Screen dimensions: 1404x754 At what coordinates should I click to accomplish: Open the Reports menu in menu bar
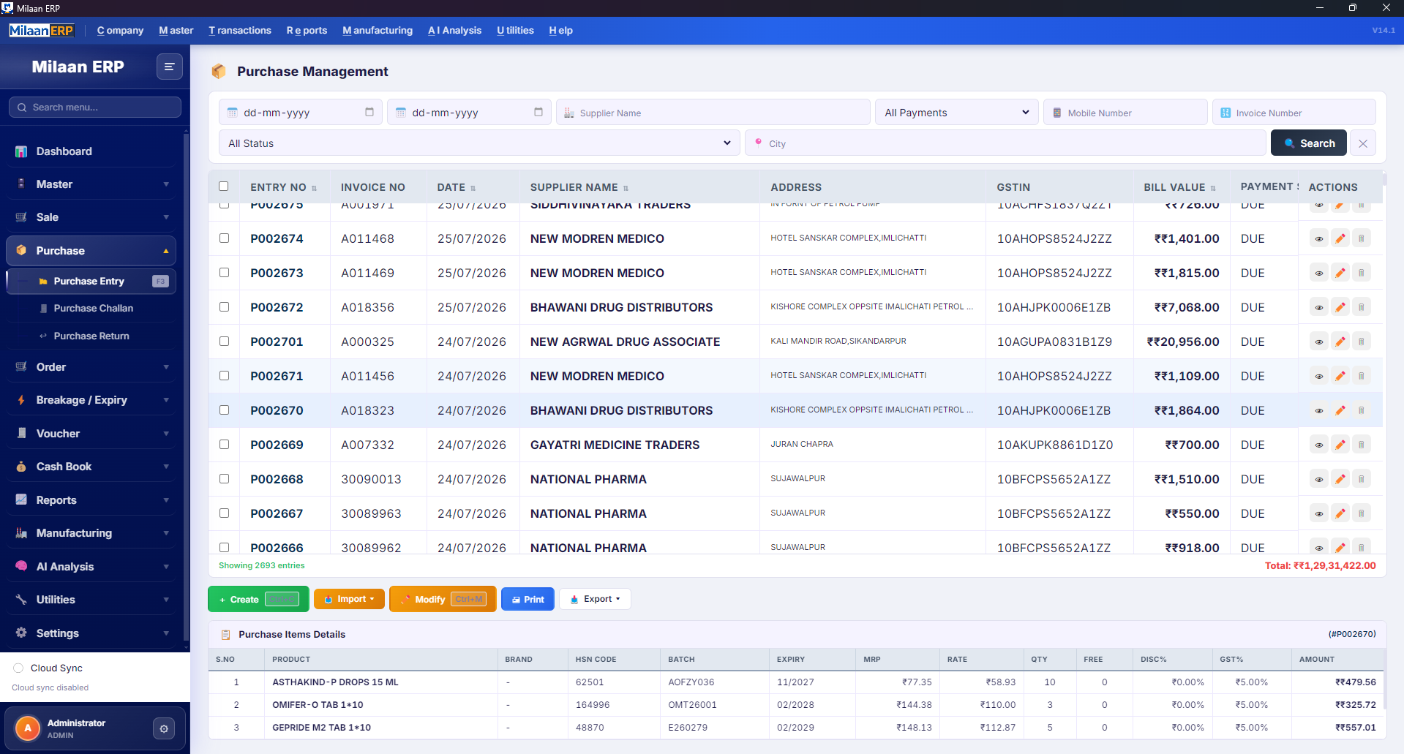pyautogui.click(x=307, y=31)
